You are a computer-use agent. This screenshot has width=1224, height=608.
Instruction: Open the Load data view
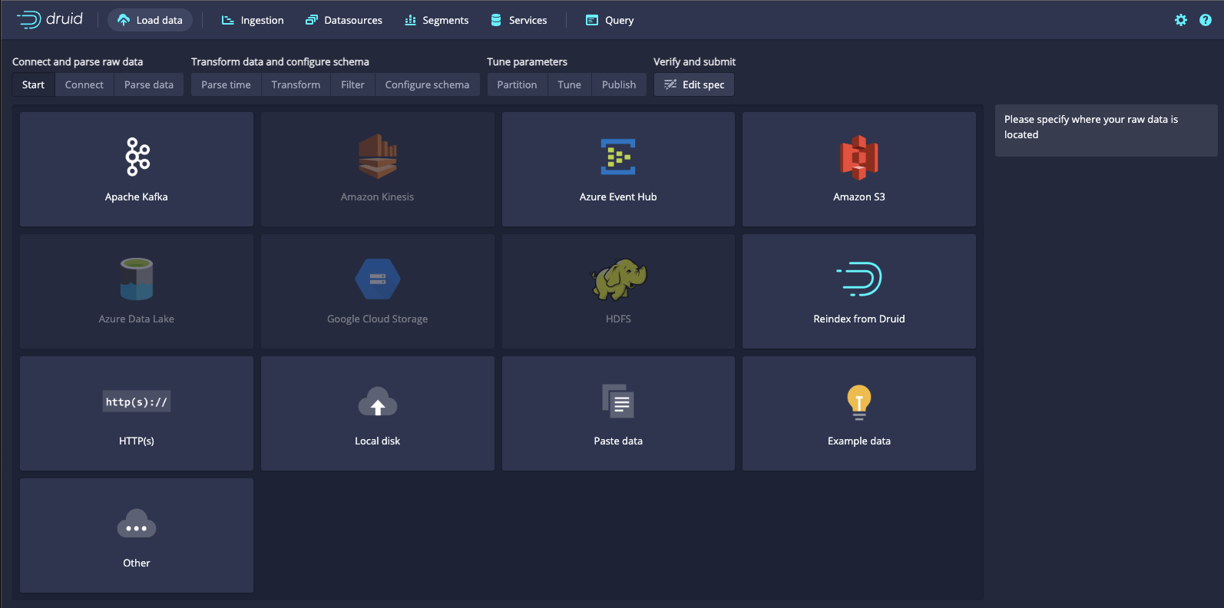[x=150, y=20]
